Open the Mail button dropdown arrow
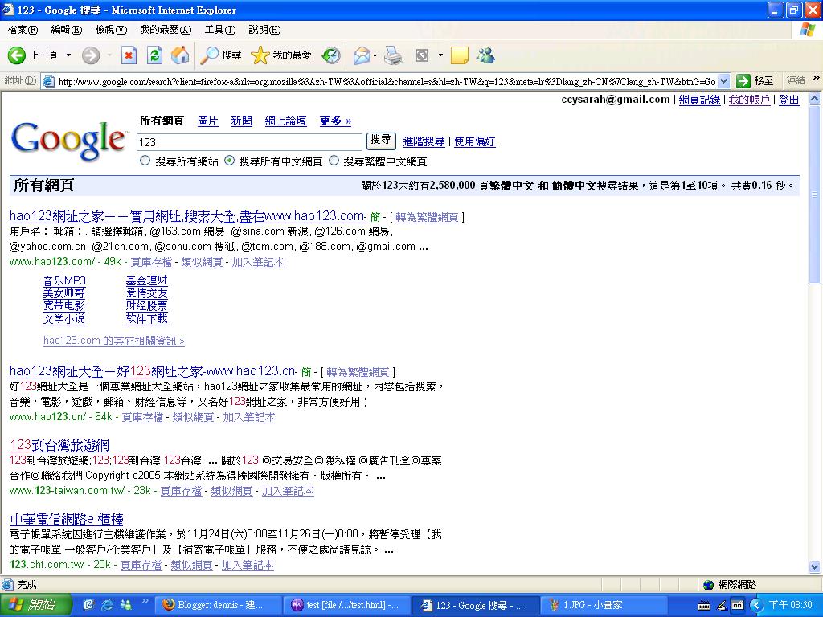The width and height of the screenshot is (823, 617). 375,55
